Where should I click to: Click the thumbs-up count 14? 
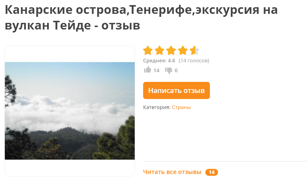(156, 71)
